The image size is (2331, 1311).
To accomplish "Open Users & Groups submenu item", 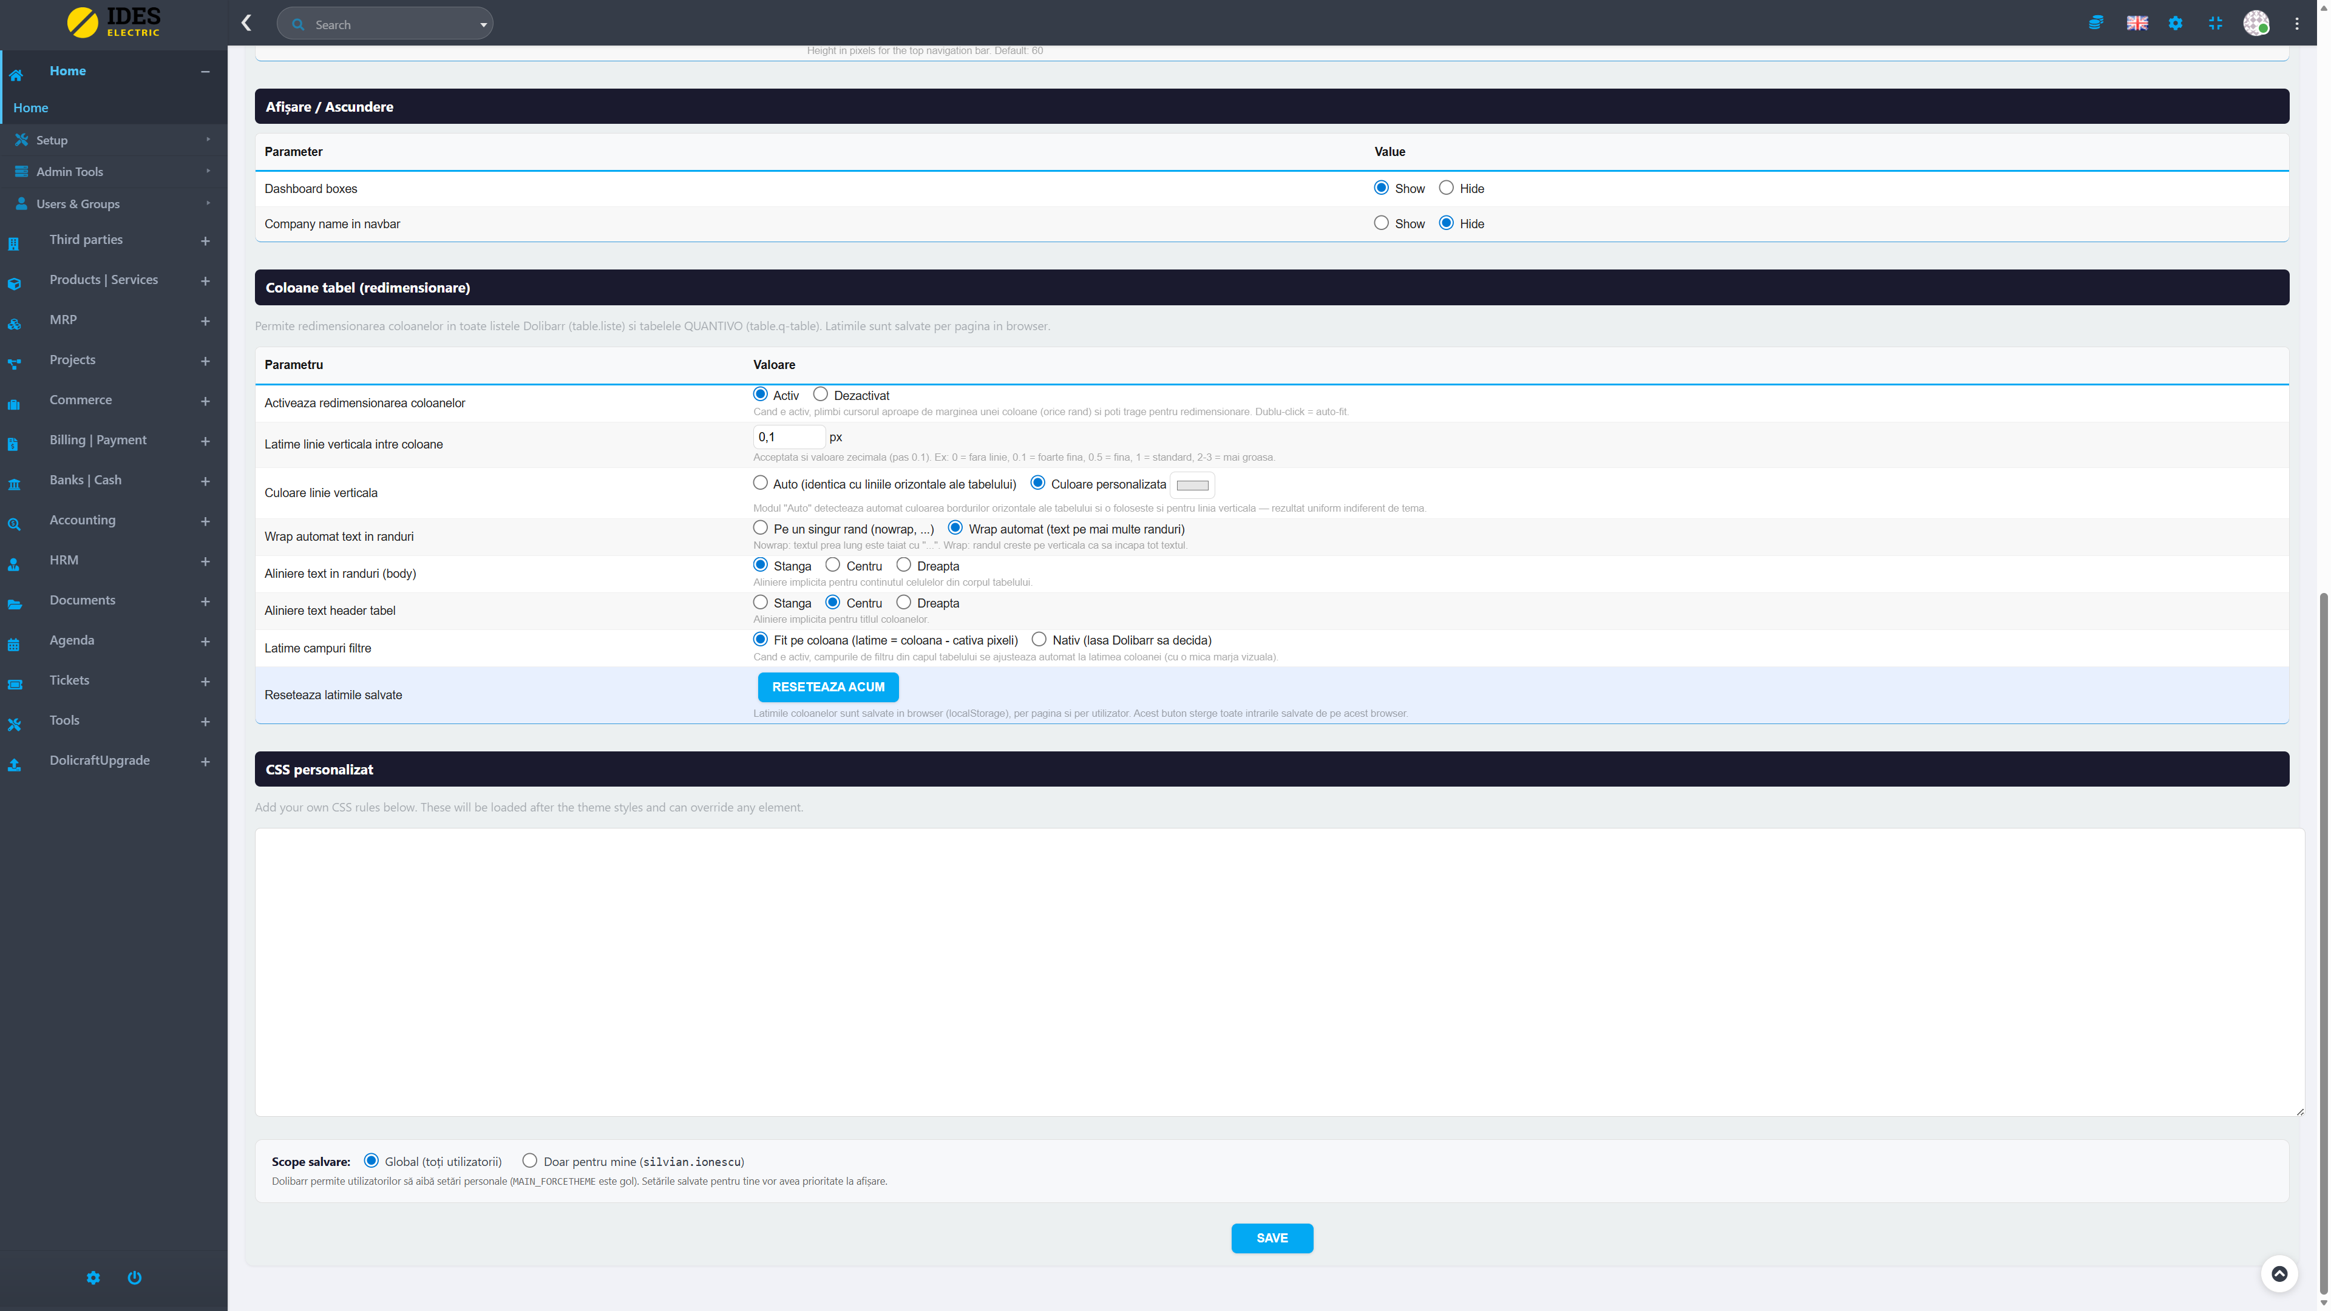I will click(x=78, y=203).
